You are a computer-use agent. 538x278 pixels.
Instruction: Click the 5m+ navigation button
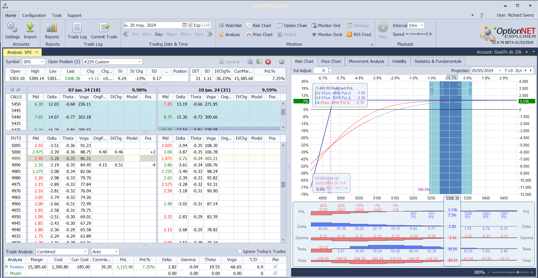click(199, 34)
